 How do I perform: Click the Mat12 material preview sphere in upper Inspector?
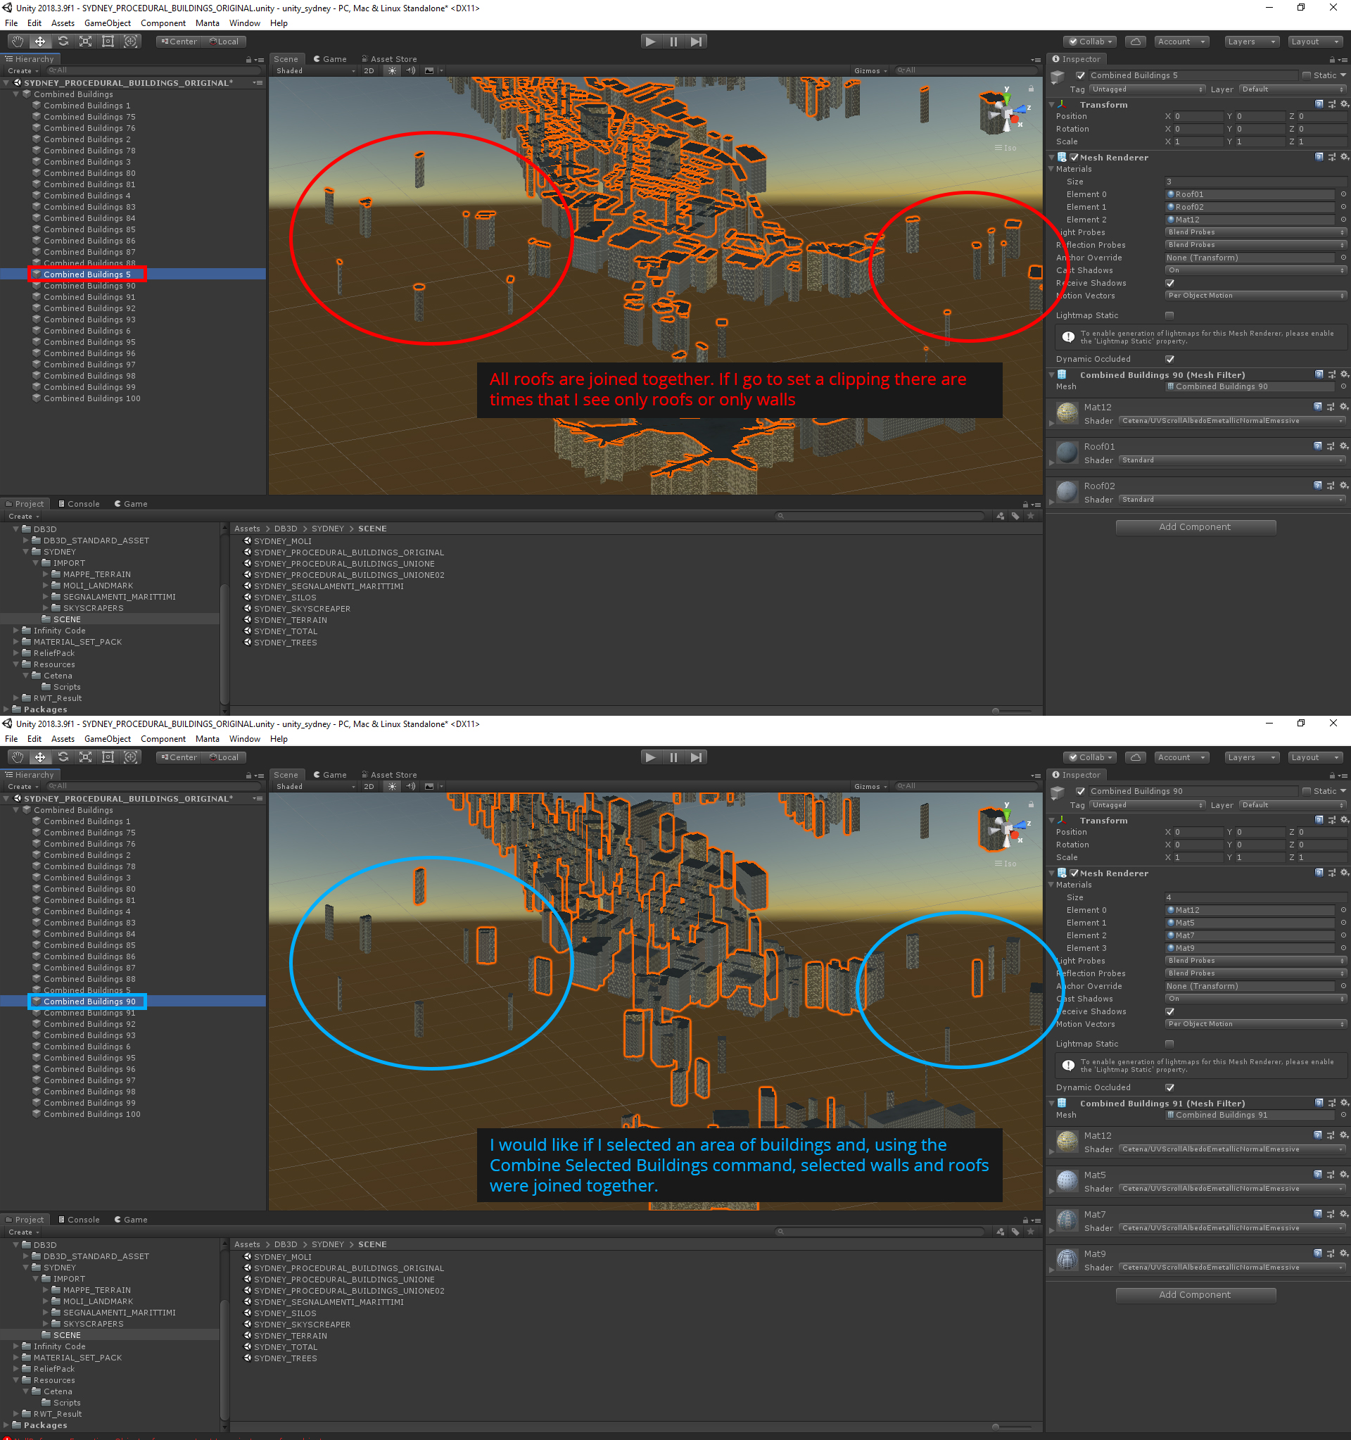click(1067, 413)
